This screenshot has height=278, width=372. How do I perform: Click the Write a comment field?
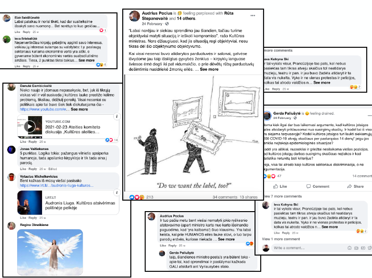[308, 248]
